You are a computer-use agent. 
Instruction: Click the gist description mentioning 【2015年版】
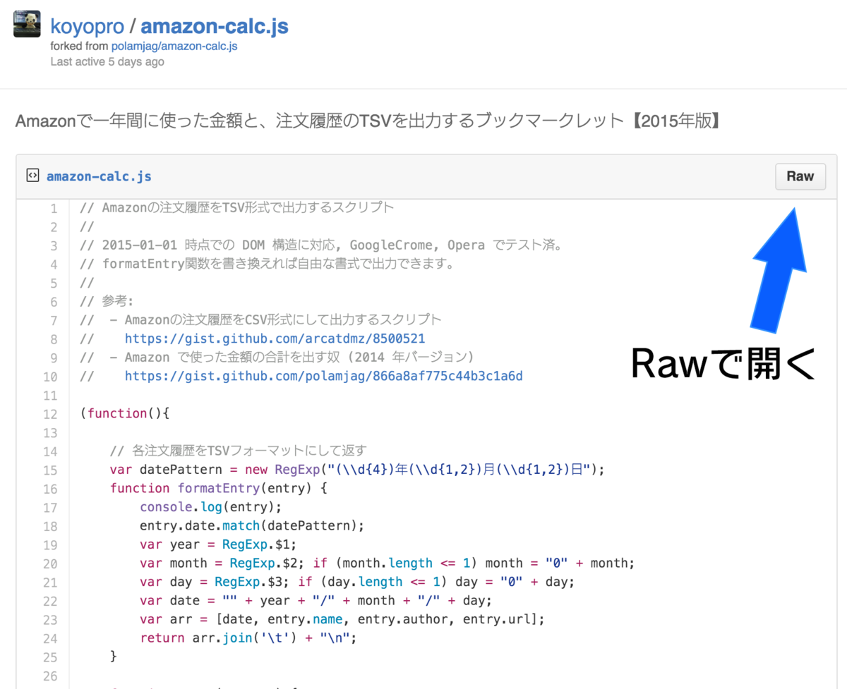368,121
